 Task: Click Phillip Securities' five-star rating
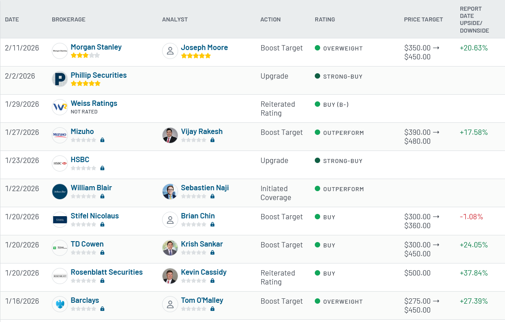(x=86, y=84)
